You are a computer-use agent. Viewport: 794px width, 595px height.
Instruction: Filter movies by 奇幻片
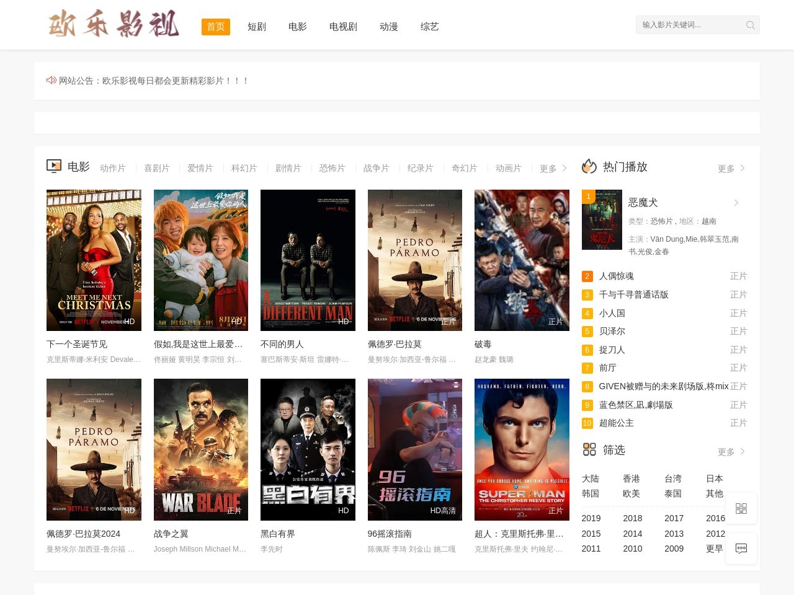[x=465, y=169]
